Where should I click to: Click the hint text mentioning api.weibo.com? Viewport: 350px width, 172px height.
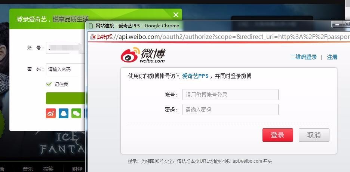(200, 161)
